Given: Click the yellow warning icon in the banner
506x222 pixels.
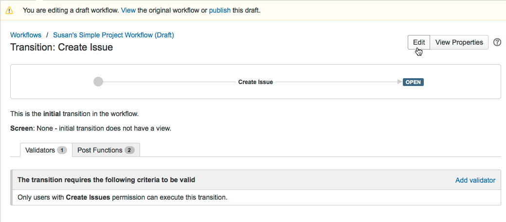Looking at the screenshot, I should pyautogui.click(x=9, y=10).
